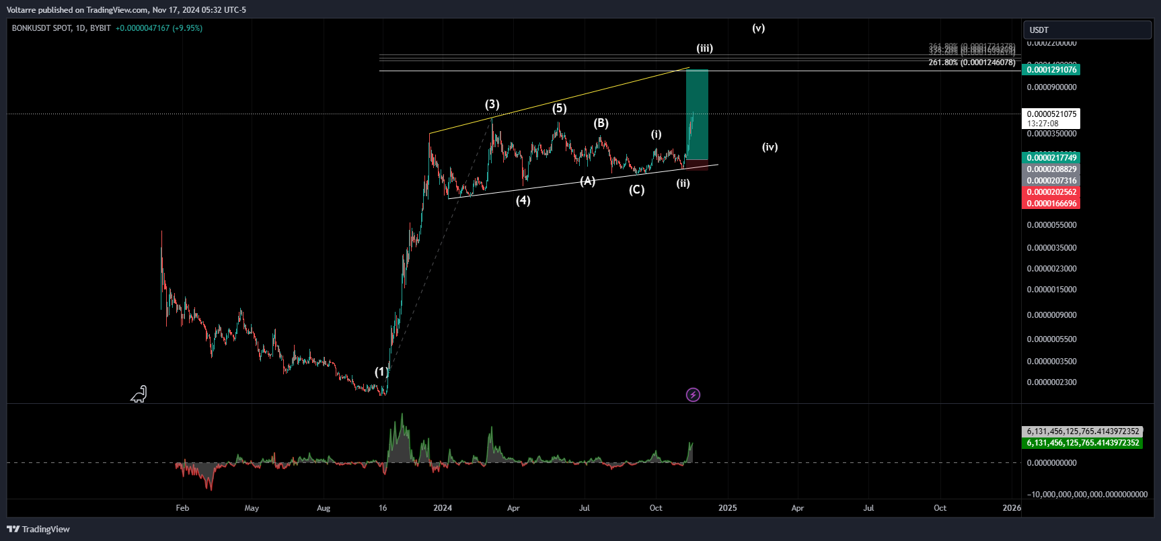1161x541 pixels.
Task: Click sub-wave label (i)
Action: 657,134
